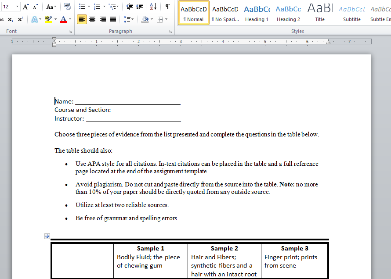
Task: Apply a numbered list
Action: coord(97,7)
